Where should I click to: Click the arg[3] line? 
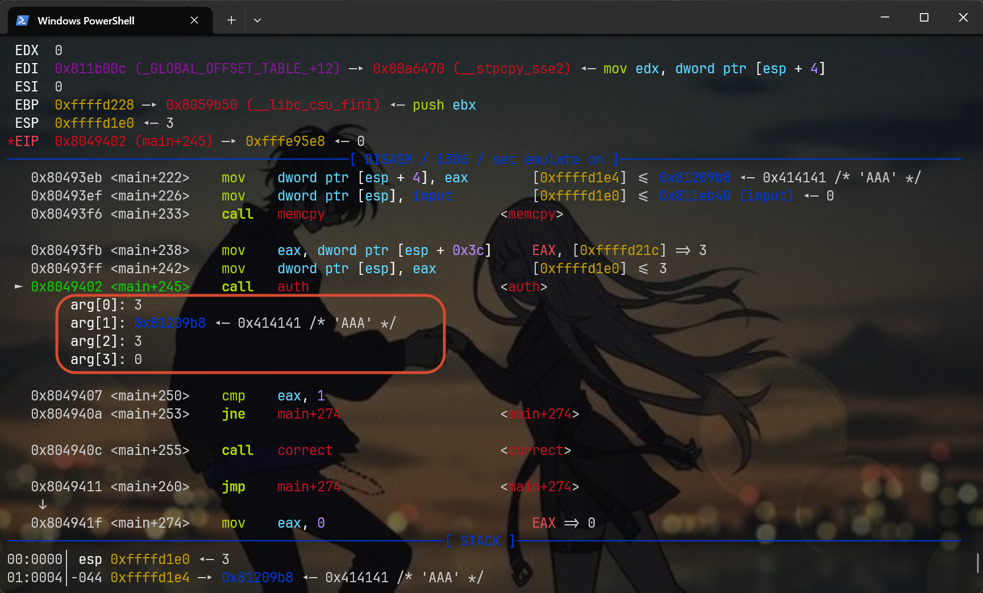(106, 360)
